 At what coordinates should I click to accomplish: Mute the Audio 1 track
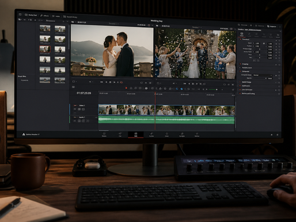tap(88, 121)
